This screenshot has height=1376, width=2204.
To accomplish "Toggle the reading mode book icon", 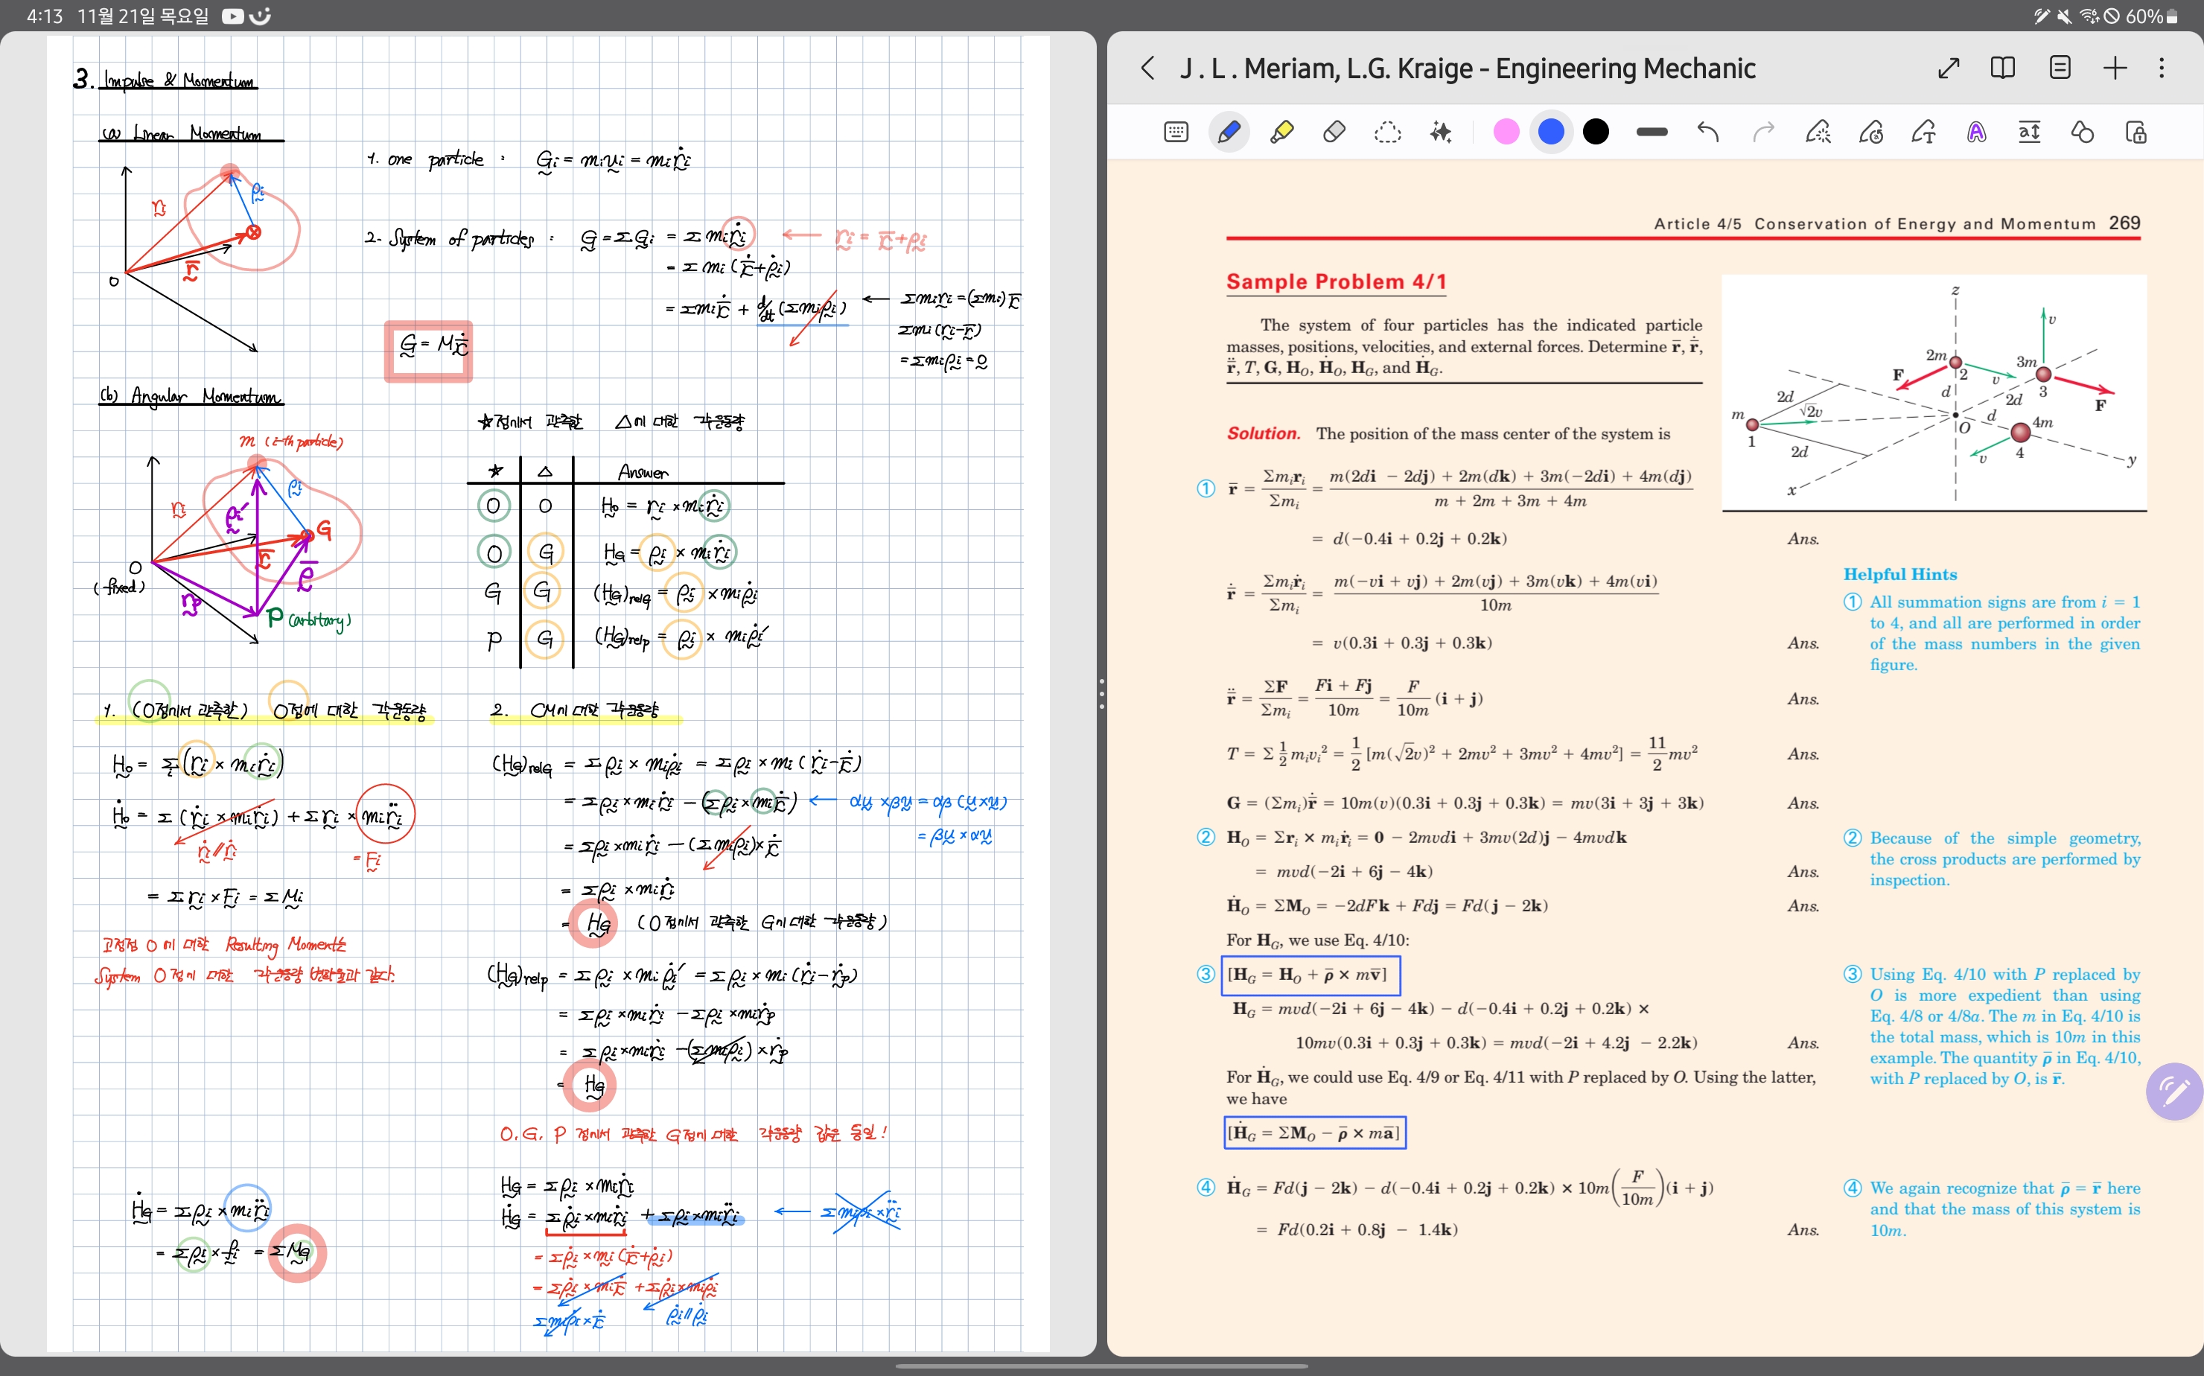I will click(2002, 69).
